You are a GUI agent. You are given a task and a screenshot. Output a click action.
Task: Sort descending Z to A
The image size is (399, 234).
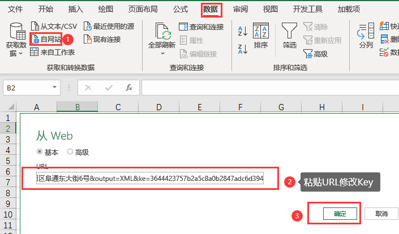coord(242,49)
